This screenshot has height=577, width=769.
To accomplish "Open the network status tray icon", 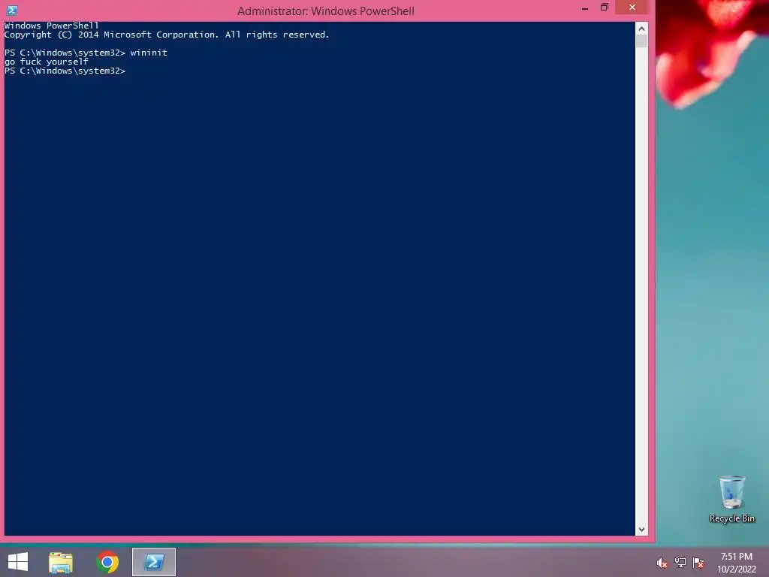I will coord(680,563).
